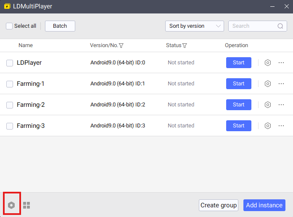Click the Farming-3 instance name

click(x=31, y=126)
